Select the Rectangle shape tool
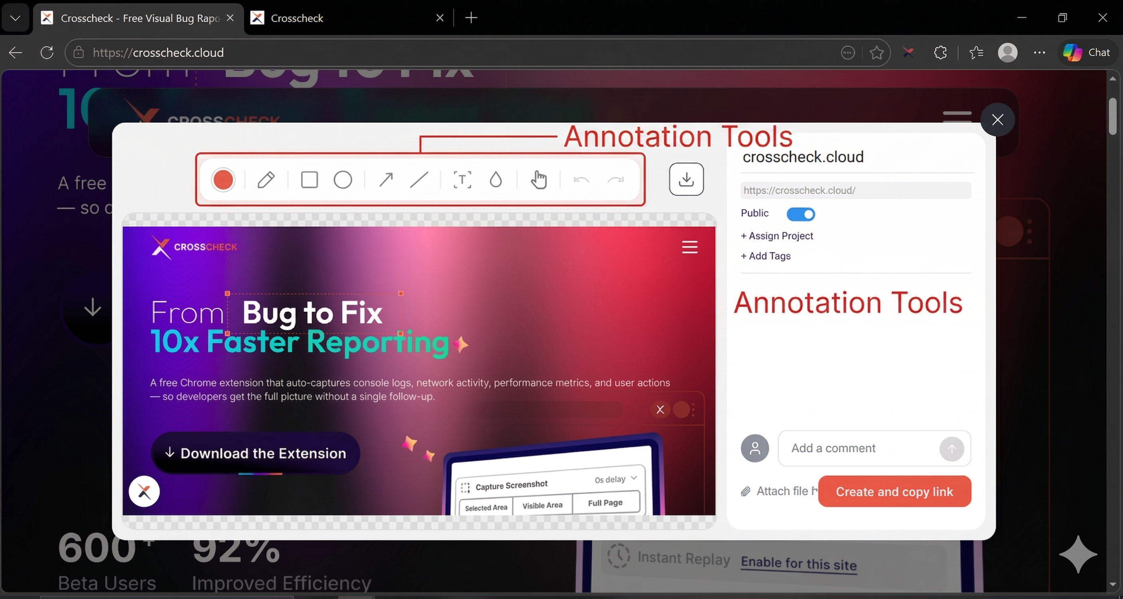The height and width of the screenshot is (599, 1123). coord(309,179)
